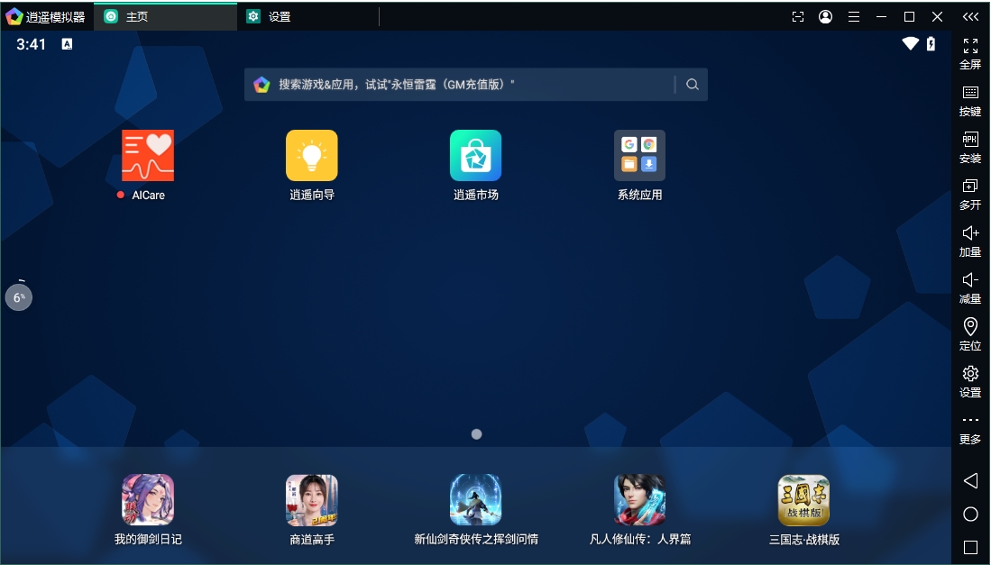The height and width of the screenshot is (565, 991).
Task: Open virtual location via the 定位 icon
Action: [x=970, y=332]
